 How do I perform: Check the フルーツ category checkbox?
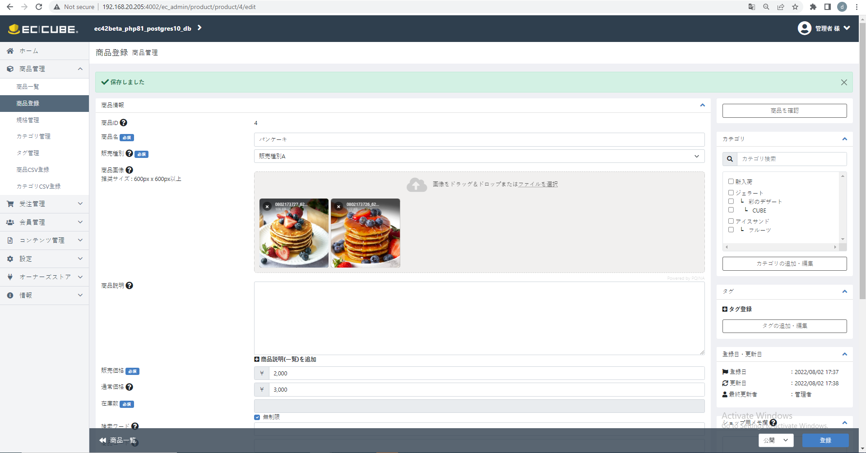(x=732, y=230)
